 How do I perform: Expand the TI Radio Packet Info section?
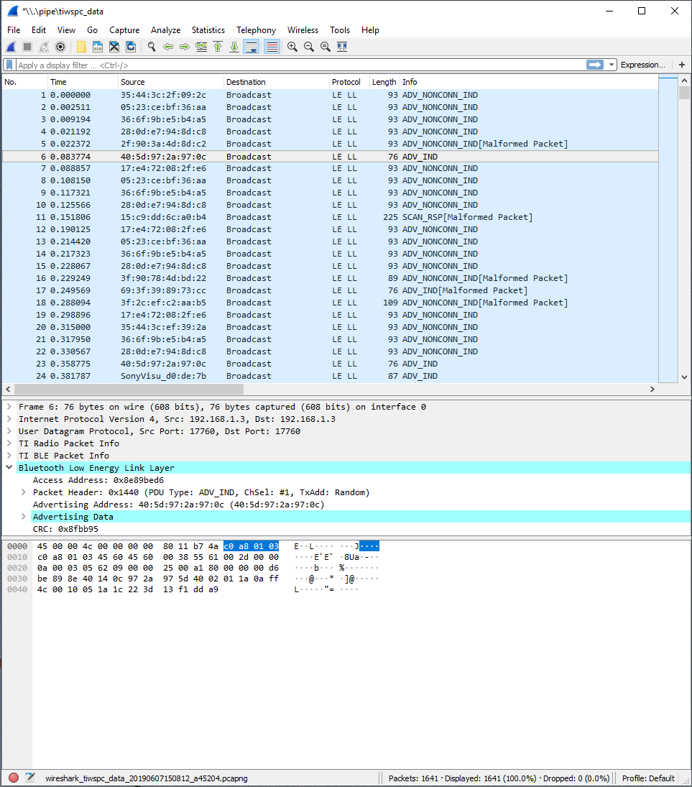coord(9,443)
